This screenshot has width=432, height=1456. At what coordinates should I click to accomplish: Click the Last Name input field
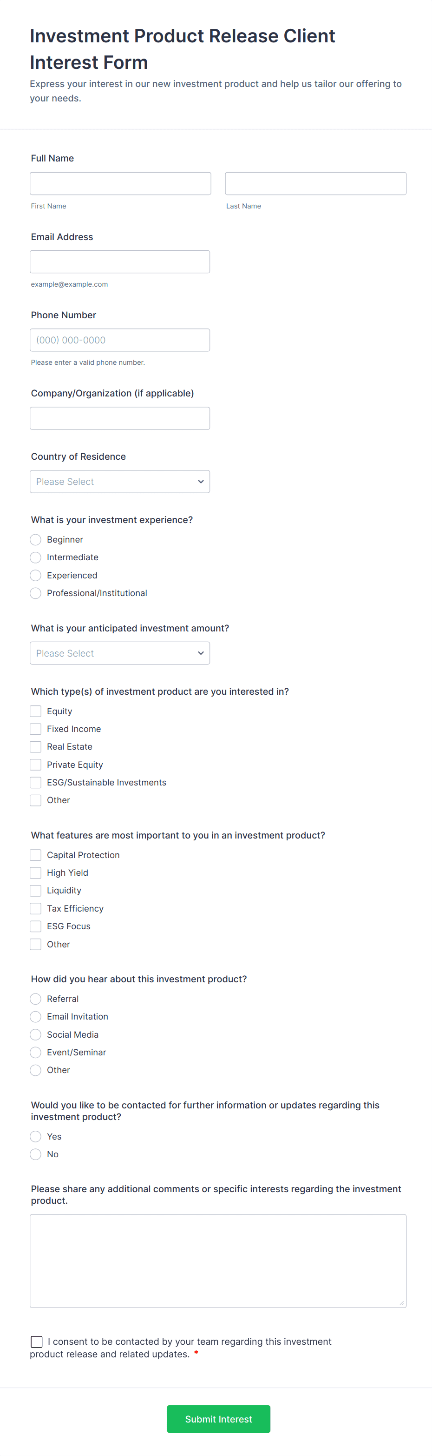(315, 184)
